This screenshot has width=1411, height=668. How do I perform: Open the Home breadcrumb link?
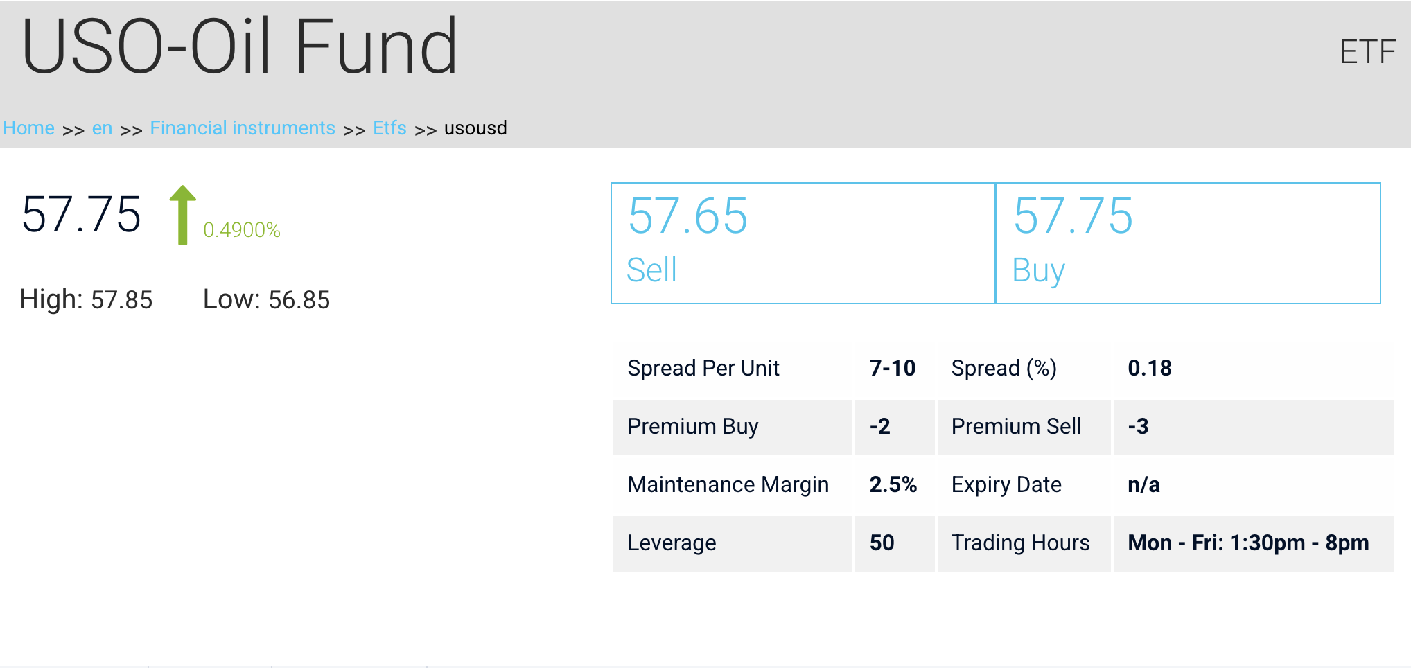point(28,128)
